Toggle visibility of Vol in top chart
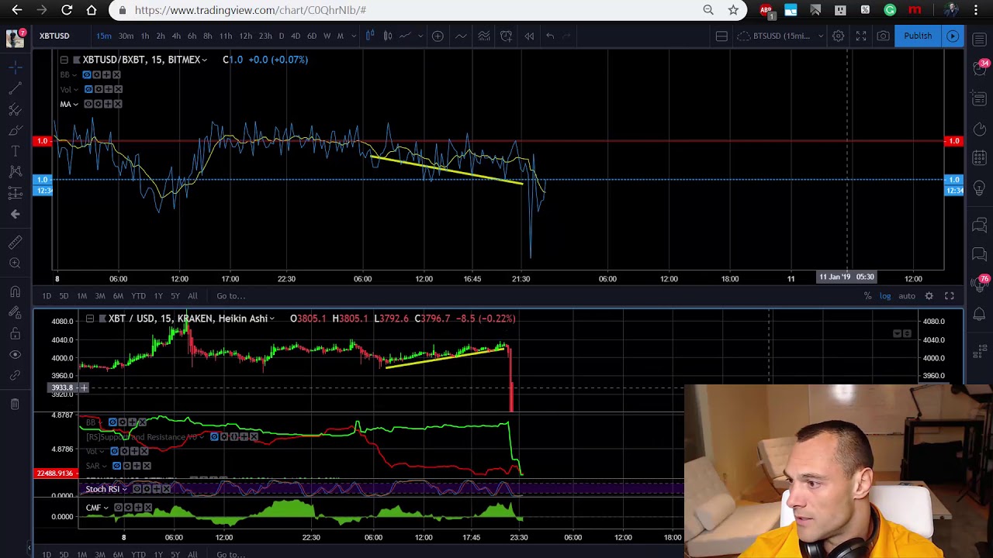993x558 pixels. coord(88,89)
